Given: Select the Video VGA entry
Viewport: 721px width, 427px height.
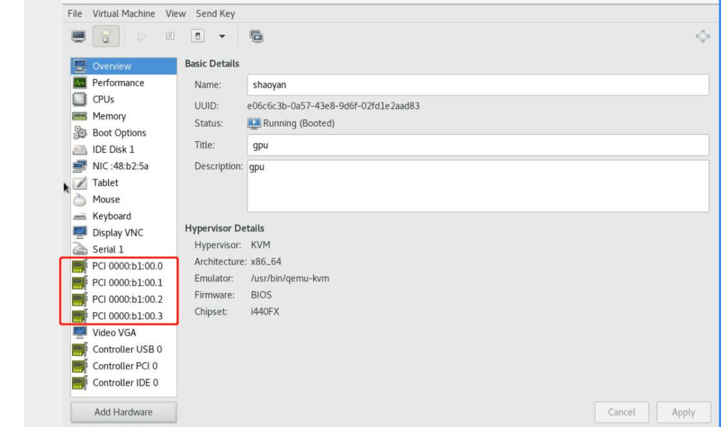Looking at the screenshot, I should coord(114,332).
